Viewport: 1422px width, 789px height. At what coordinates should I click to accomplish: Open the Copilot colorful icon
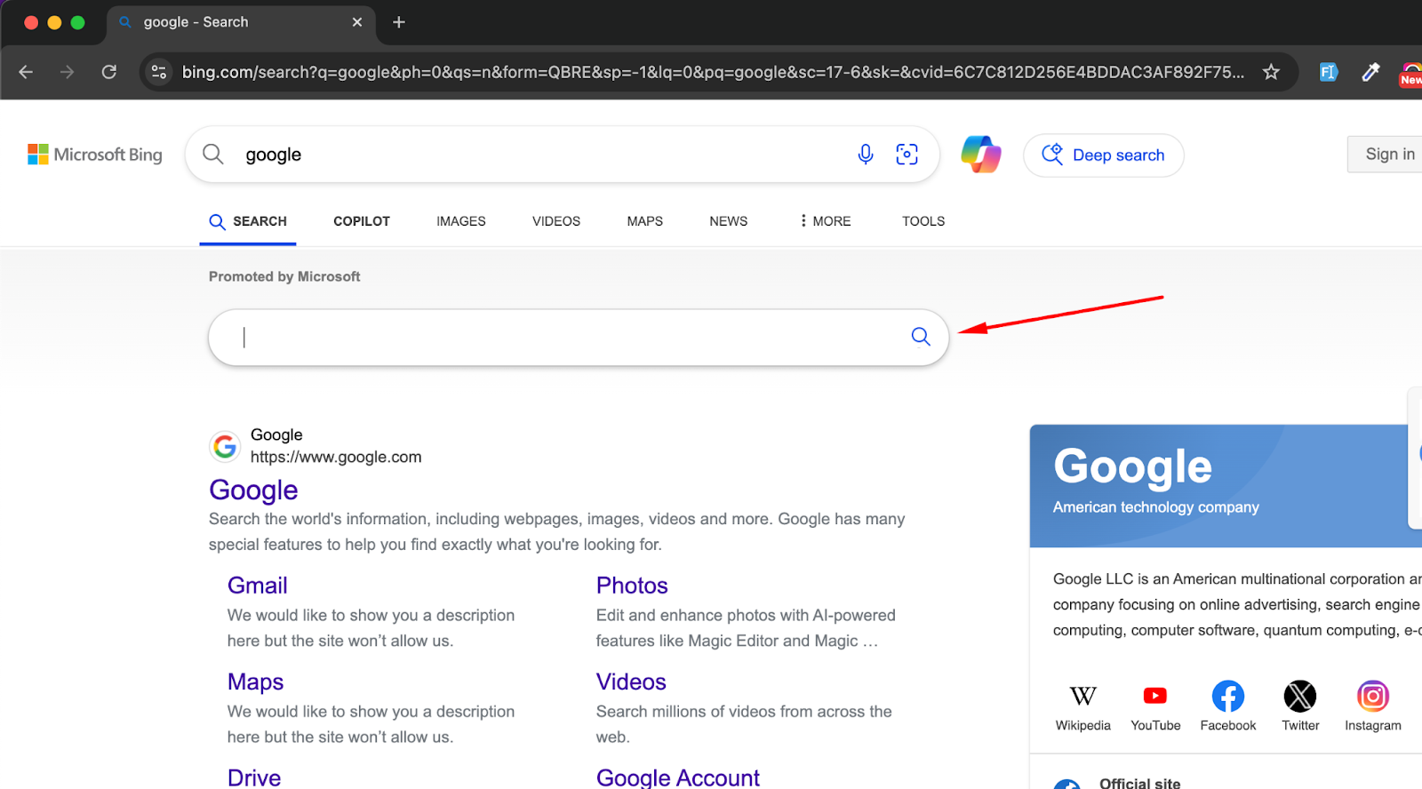(x=981, y=155)
